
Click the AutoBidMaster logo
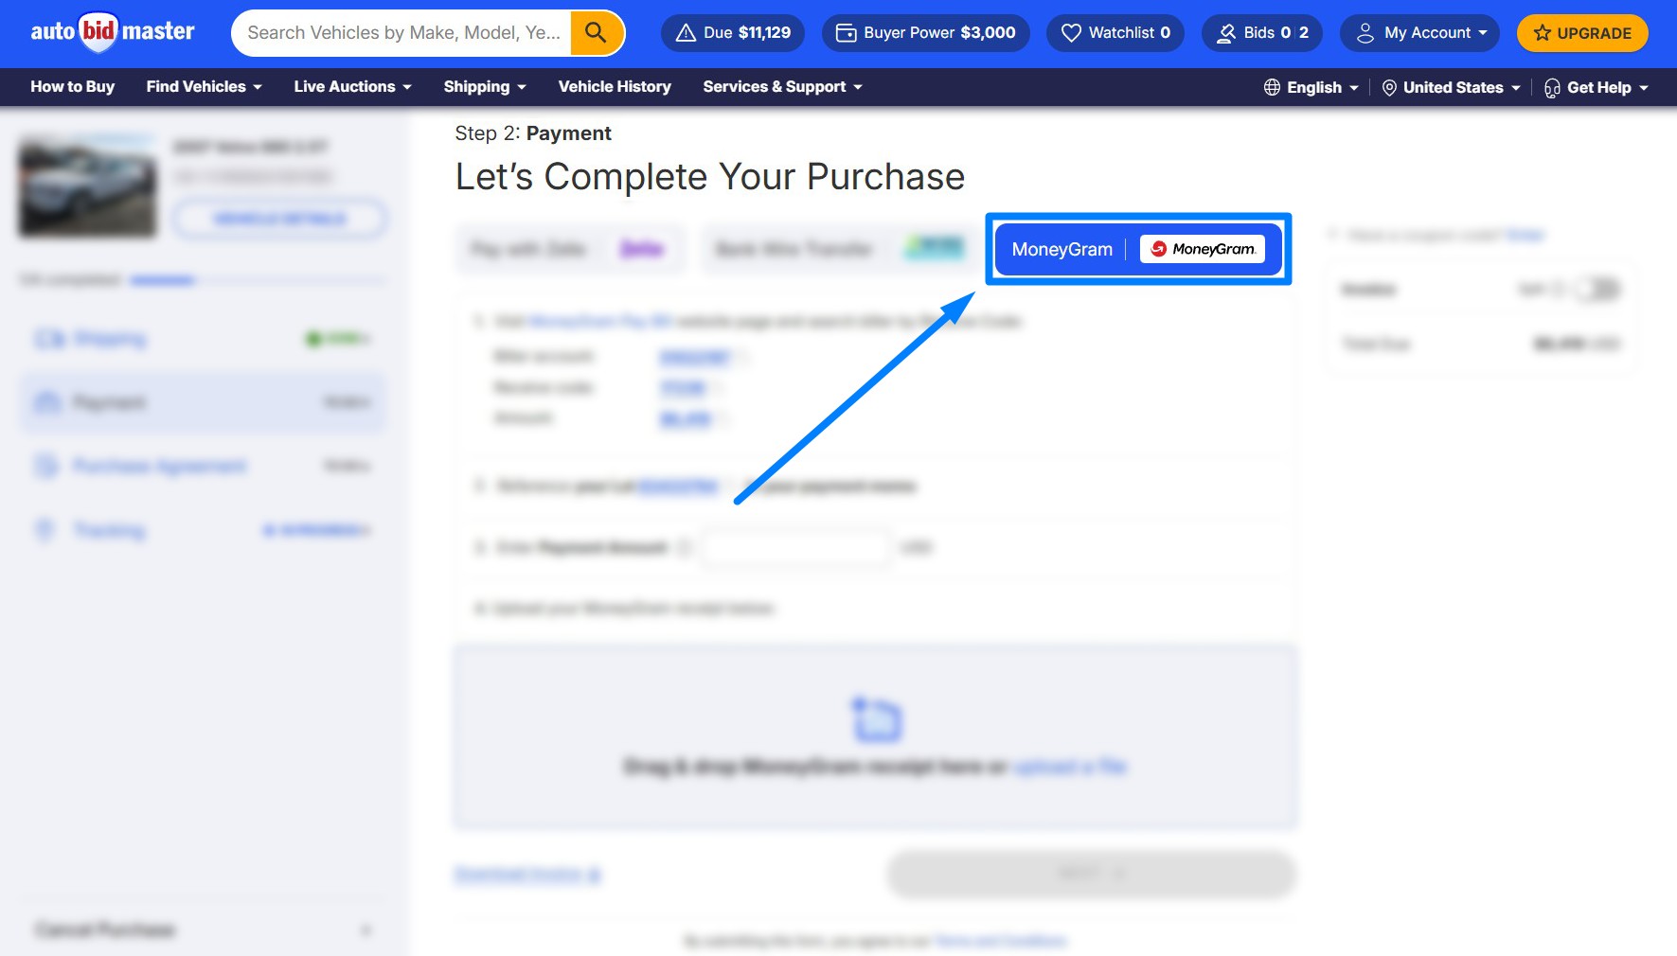pos(112,32)
